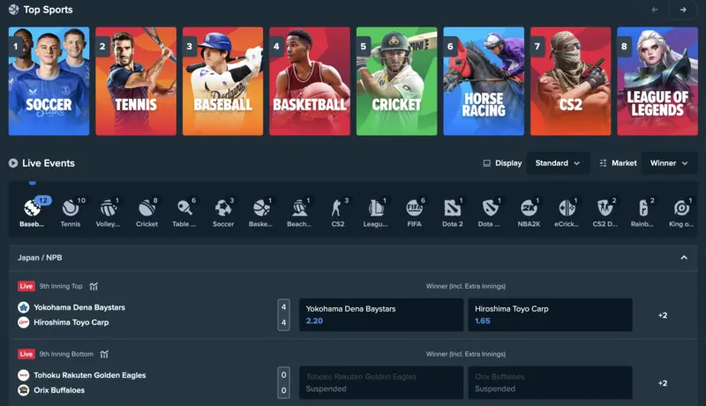Open the Market Winner dropdown
Image resolution: width=706 pixels, height=406 pixels.
669,163
